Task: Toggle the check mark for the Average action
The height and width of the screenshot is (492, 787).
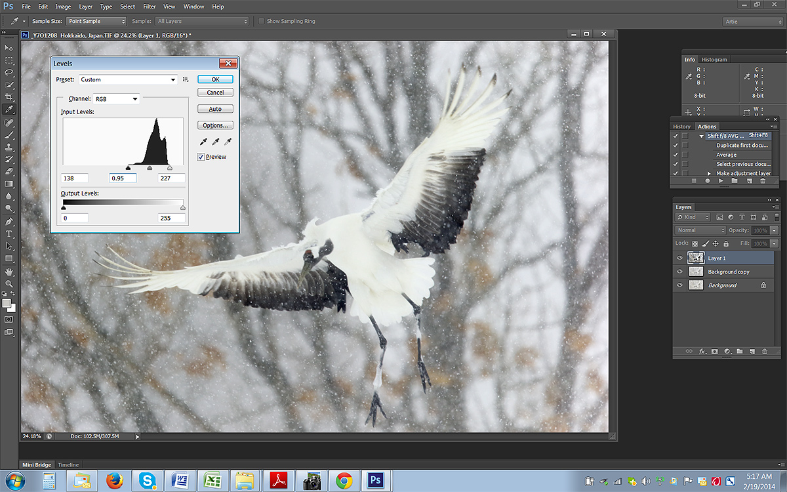Action: pos(676,155)
